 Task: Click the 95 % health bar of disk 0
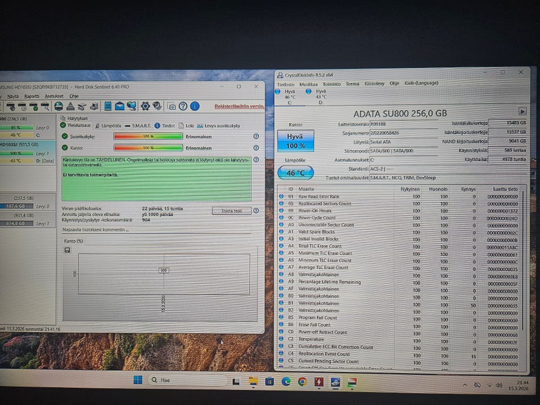[16, 128]
